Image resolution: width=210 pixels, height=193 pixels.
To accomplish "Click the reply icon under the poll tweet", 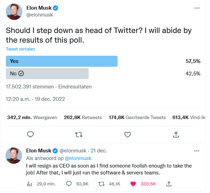I will click(30, 135).
